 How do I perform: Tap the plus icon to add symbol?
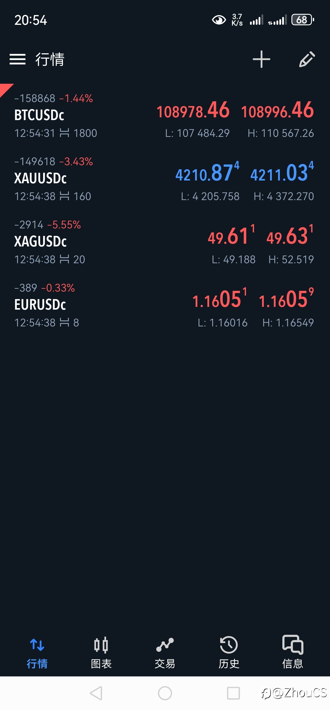pos(261,59)
